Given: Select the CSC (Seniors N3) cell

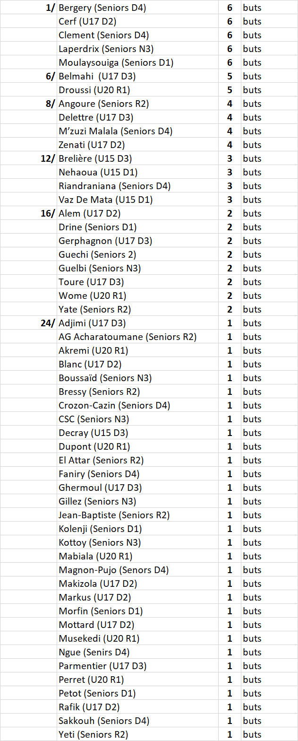Looking at the screenshot, I should [x=138, y=419].
